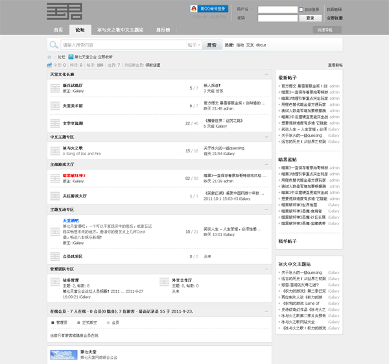Open the forum icon left of 主题: 2
The height and width of the screenshot is (364, 389).
(x=55, y=282)
